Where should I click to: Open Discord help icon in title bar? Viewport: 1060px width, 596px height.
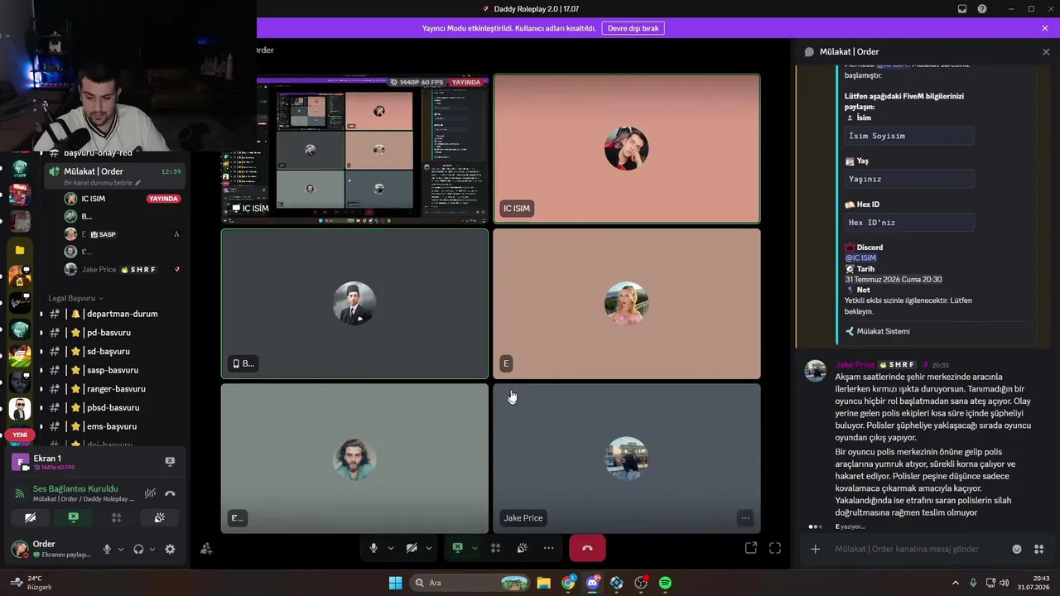tap(982, 9)
